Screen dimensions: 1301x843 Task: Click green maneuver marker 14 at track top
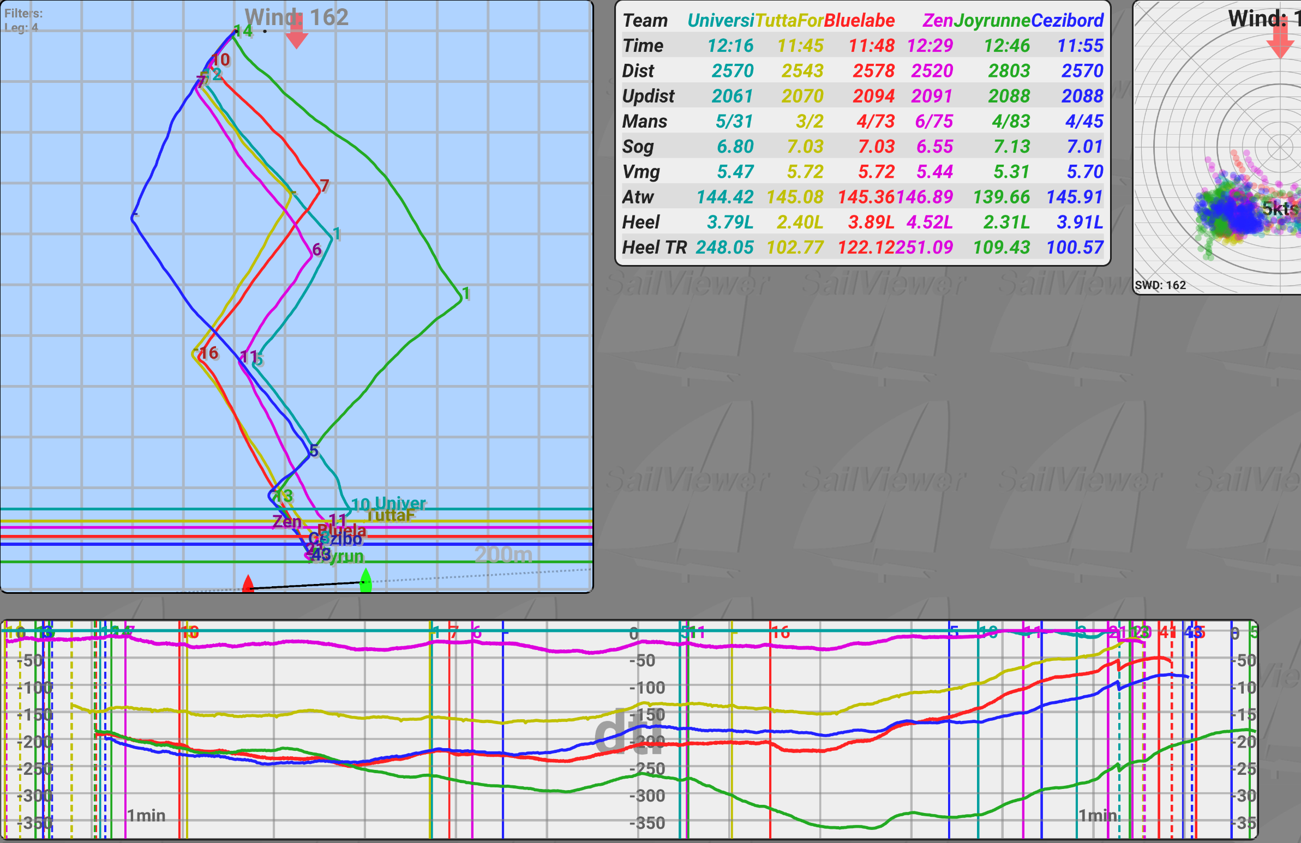243,31
